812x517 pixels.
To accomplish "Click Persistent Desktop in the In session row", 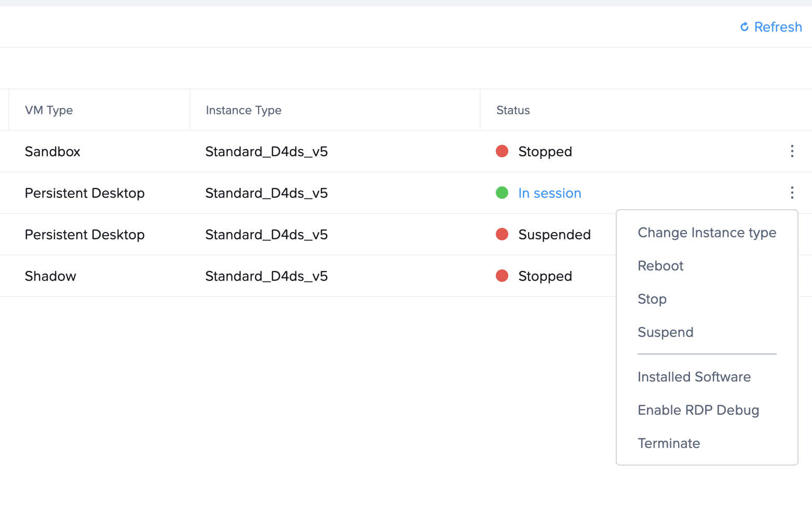I will (x=85, y=193).
